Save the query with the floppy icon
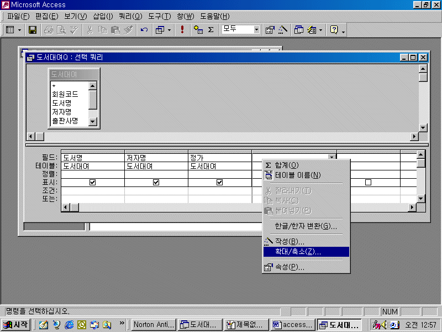Viewport: 442px width, 332px height. coord(33,30)
